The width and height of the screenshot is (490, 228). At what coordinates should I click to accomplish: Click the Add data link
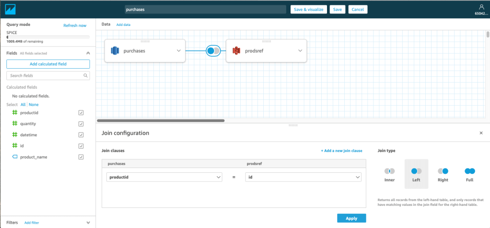pyautogui.click(x=123, y=24)
